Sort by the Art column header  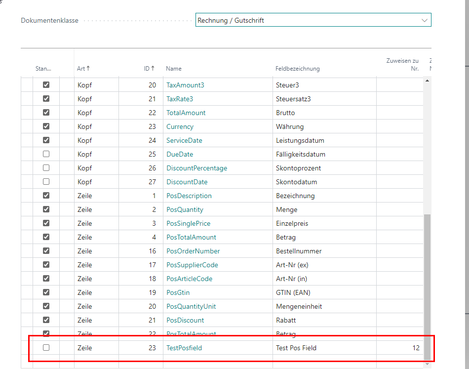point(83,69)
